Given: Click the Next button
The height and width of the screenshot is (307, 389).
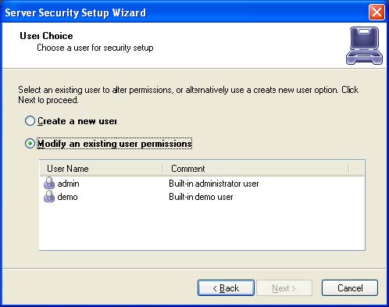Looking at the screenshot, I should 284,288.
